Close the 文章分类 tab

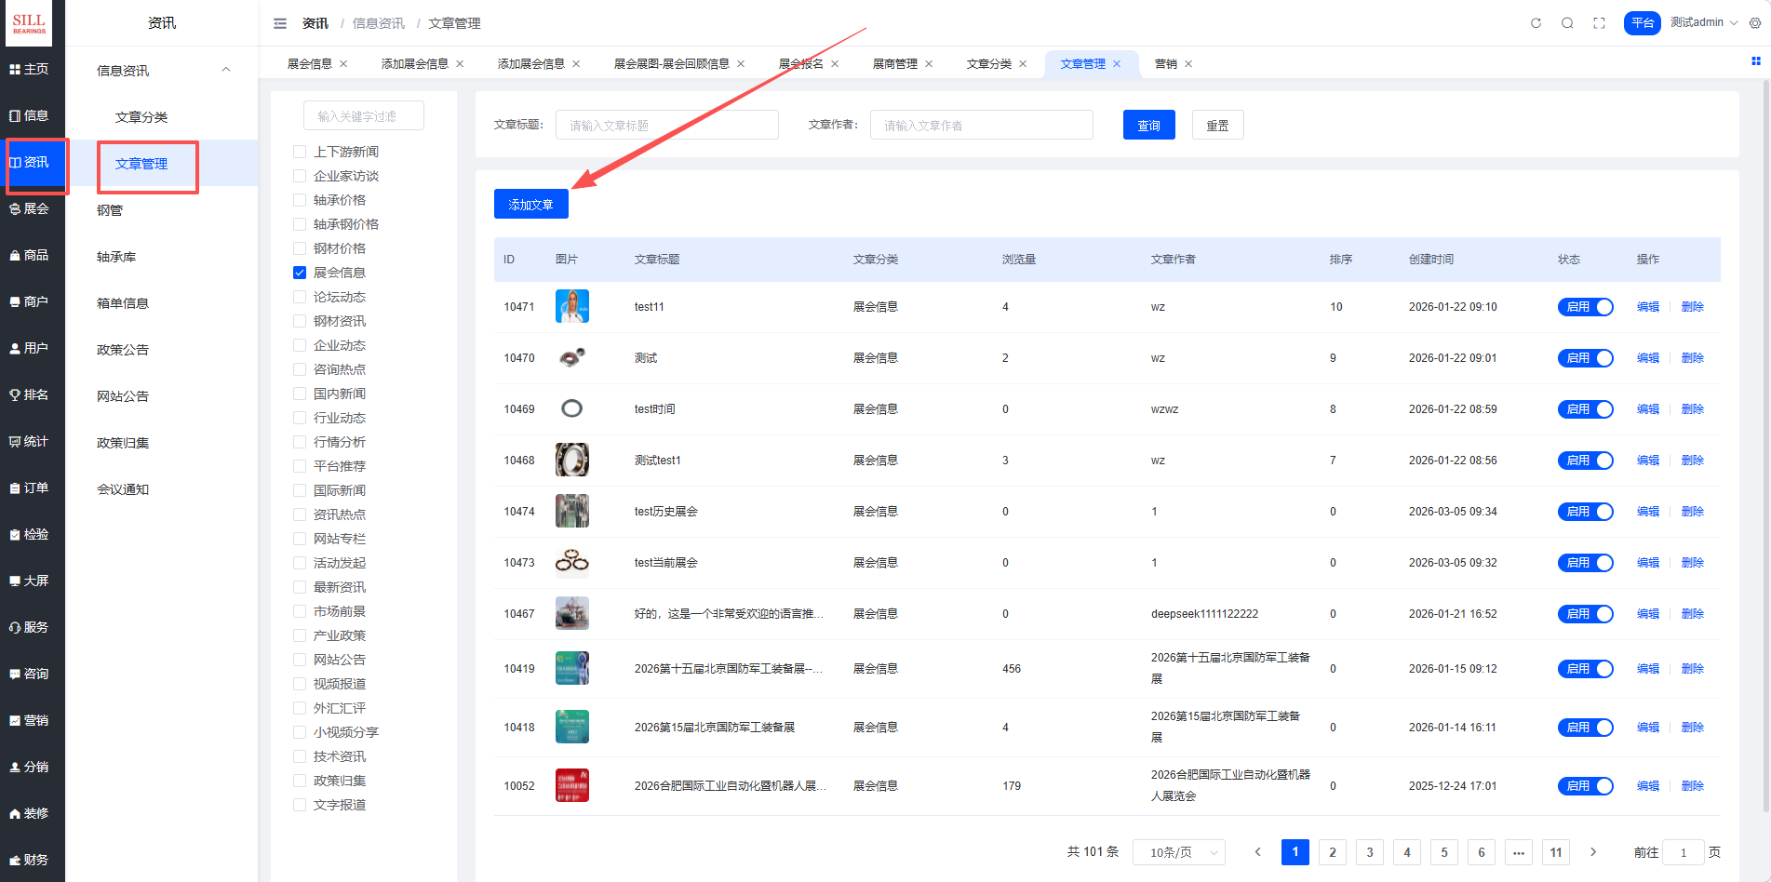(x=1023, y=64)
